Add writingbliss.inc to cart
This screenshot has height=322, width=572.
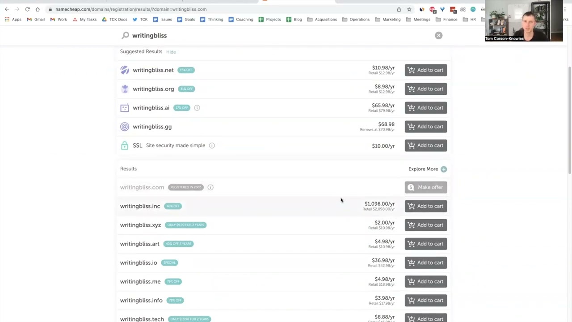click(x=425, y=206)
